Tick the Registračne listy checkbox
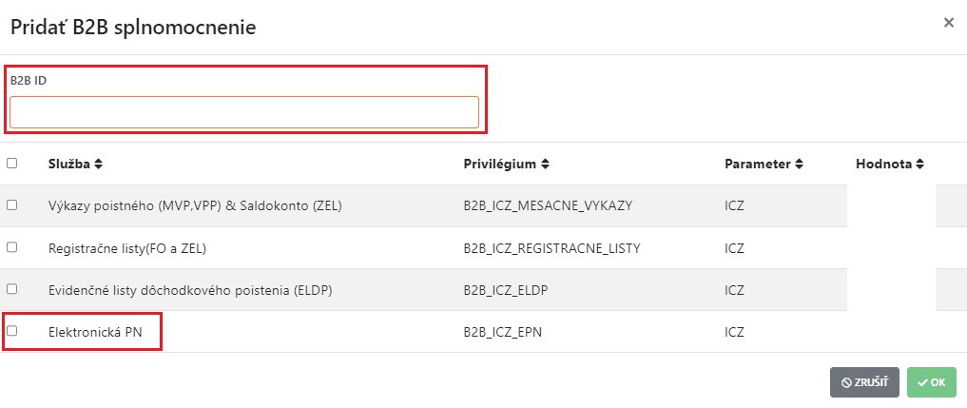The image size is (967, 408). (12, 247)
